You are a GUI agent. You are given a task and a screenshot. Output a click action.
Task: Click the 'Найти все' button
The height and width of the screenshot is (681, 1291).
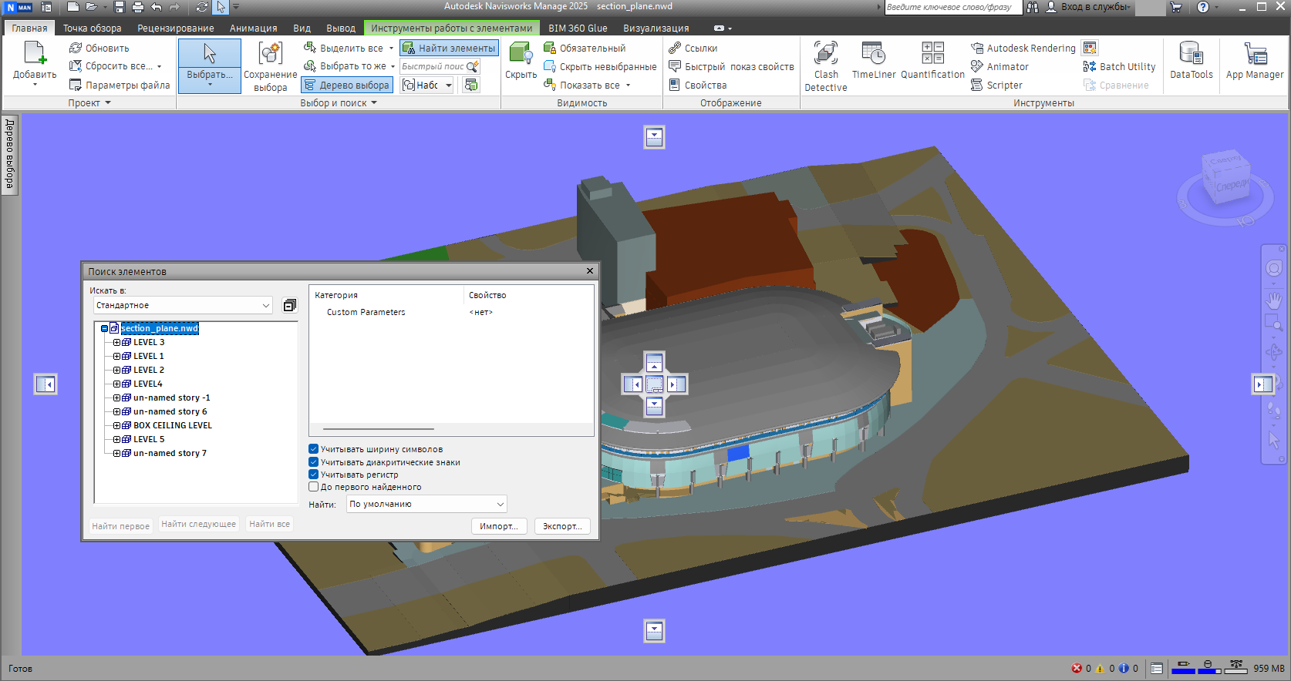pos(269,524)
